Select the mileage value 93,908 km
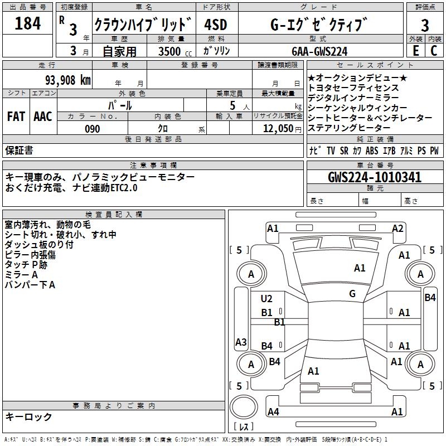 click(67, 80)
